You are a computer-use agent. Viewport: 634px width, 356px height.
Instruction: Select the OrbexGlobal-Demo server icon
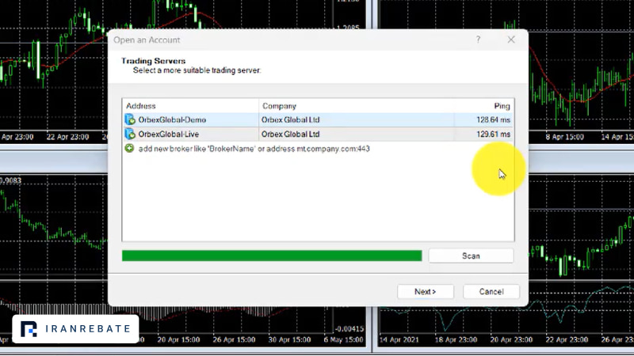point(130,119)
